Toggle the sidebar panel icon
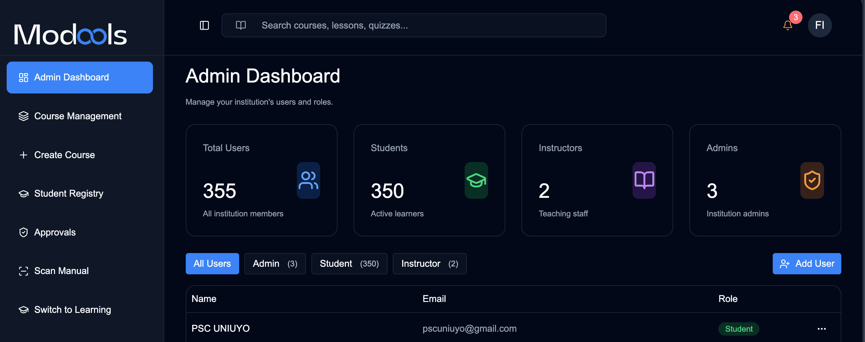The height and width of the screenshot is (342, 865). (x=204, y=25)
